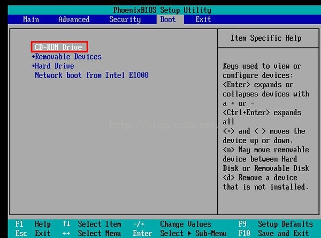Select the CD-ROM Drive boot entry
Screen dimensions: 321x238
(58, 47)
